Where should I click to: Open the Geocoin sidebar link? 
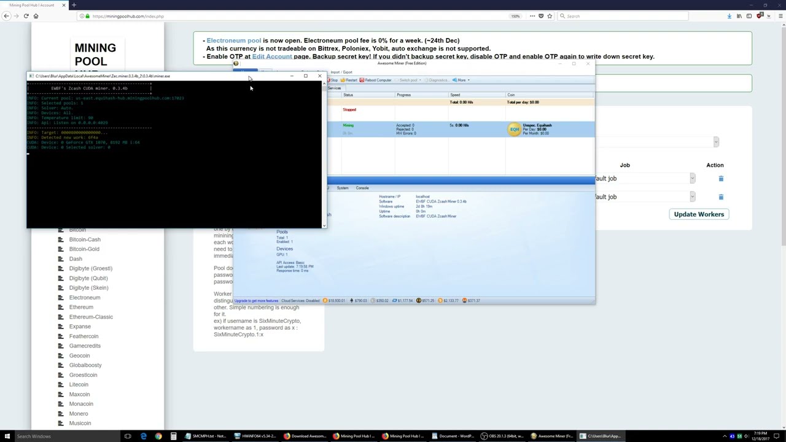[x=79, y=356]
